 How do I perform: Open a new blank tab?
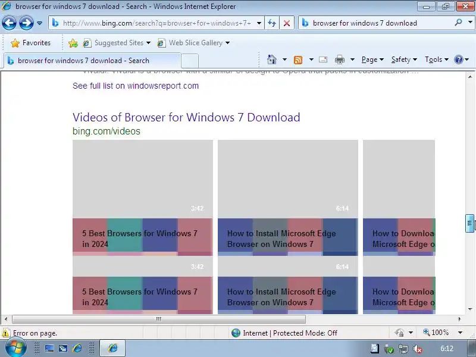[190, 61]
